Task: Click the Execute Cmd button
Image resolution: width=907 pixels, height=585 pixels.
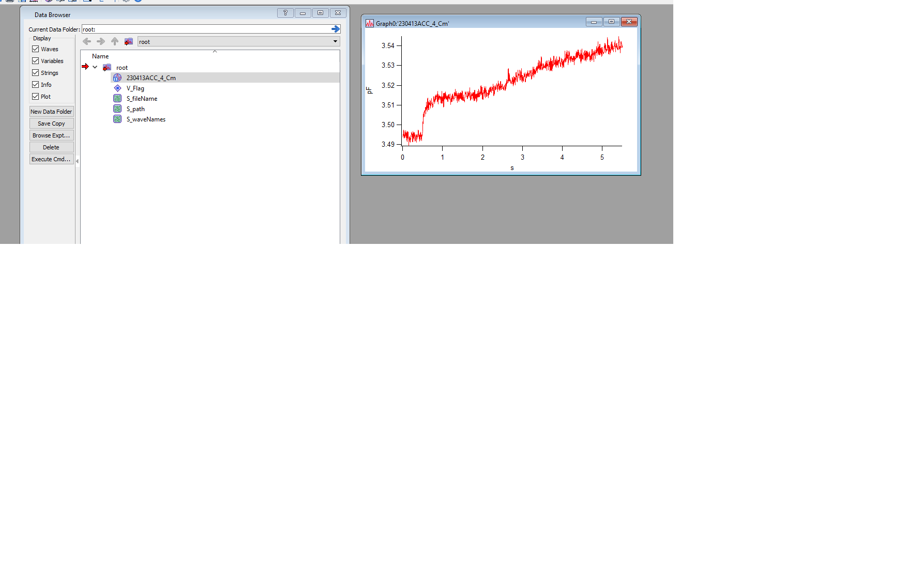Action: coord(51,159)
